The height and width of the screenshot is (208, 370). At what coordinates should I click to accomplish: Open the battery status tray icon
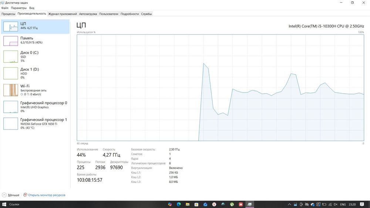pyautogui.click(x=324, y=204)
